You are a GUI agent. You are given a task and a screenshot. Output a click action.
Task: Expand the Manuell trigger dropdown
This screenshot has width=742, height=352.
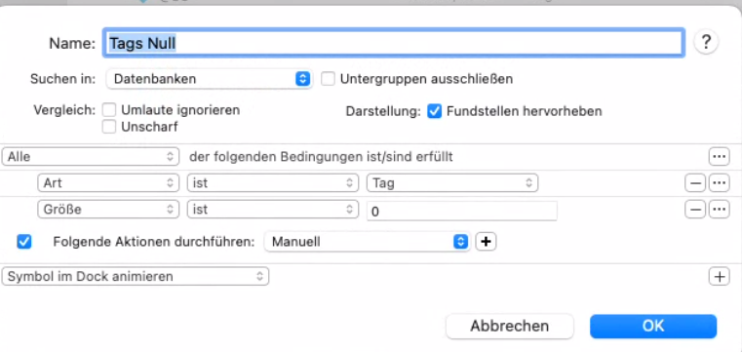click(367, 242)
